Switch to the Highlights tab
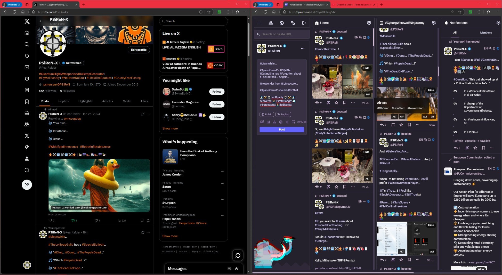This screenshot has height=275, width=502. pos(85,101)
